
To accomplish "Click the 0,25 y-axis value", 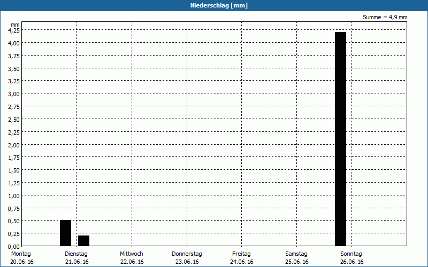I will 14,234.
